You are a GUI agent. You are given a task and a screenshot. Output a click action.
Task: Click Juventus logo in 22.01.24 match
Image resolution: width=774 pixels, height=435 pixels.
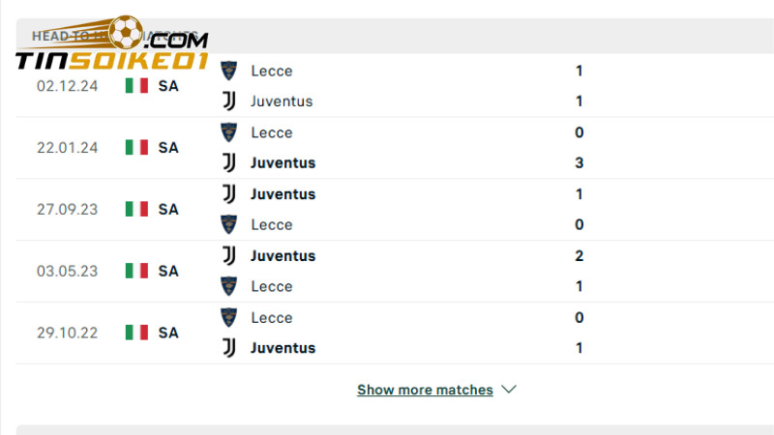pos(229,162)
